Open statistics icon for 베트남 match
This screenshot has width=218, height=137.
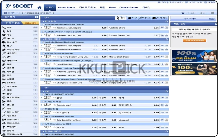[166, 127]
